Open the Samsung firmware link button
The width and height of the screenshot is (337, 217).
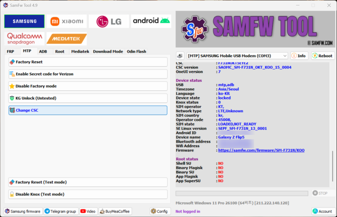pyautogui.click(x=23, y=212)
